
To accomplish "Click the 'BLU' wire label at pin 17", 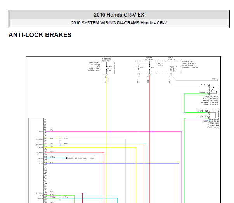I will click(51, 162).
